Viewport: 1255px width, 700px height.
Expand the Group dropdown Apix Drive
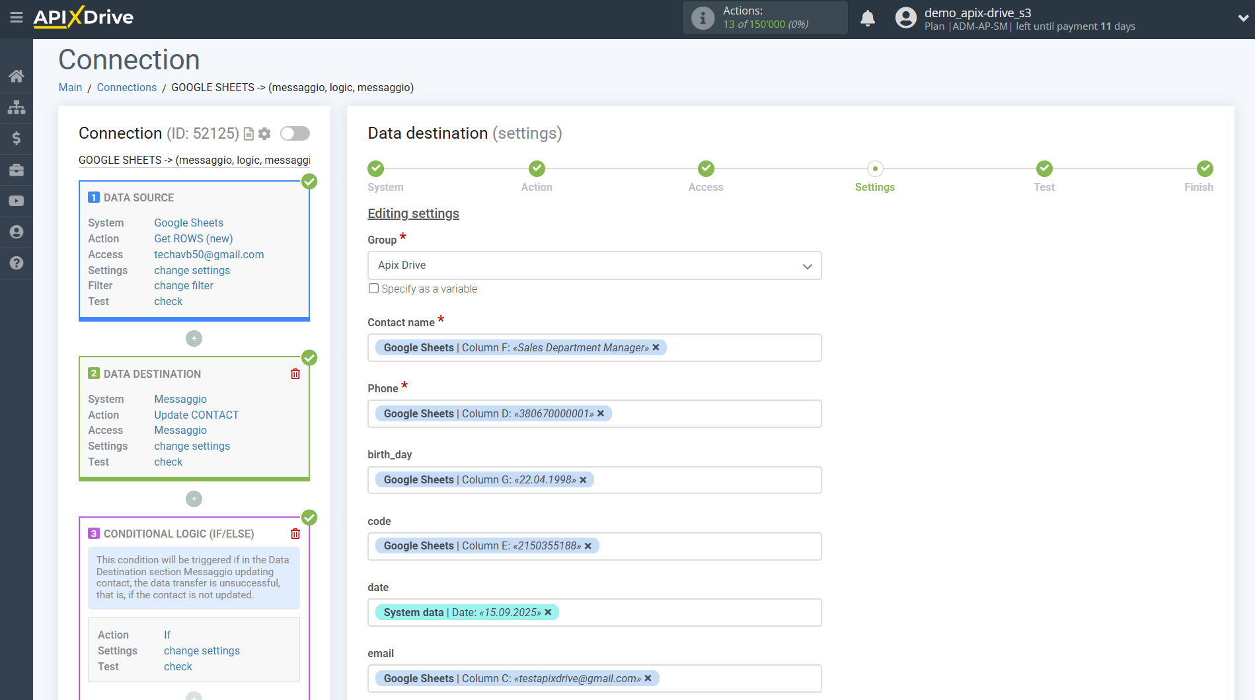(x=595, y=265)
